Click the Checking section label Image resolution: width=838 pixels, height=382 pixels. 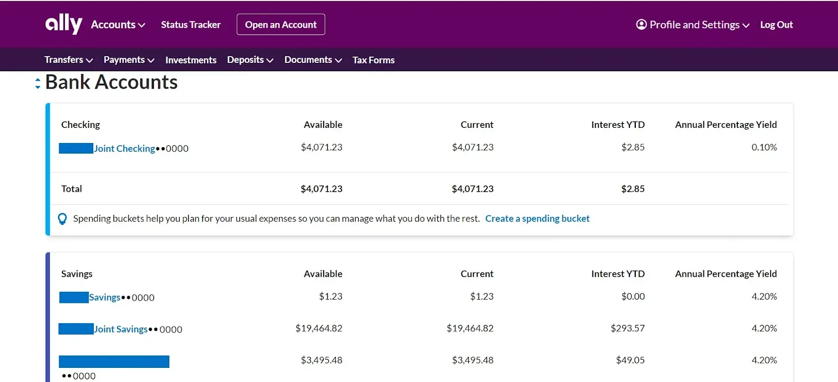click(81, 125)
